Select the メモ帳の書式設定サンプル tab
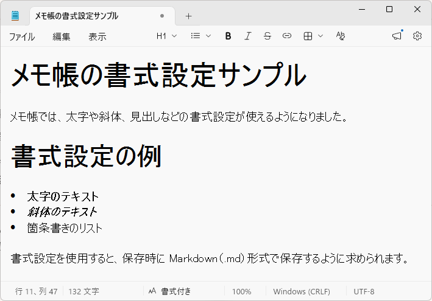The width and height of the screenshot is (432, 301). click(102, 16)
